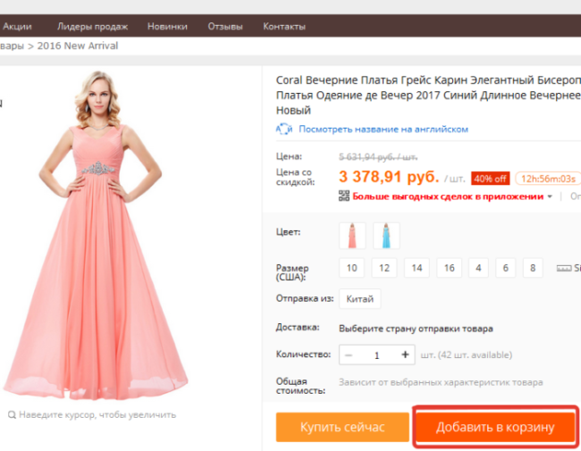
Task: Open Лидеры продаж in the navigation bar
Action: 93,27
